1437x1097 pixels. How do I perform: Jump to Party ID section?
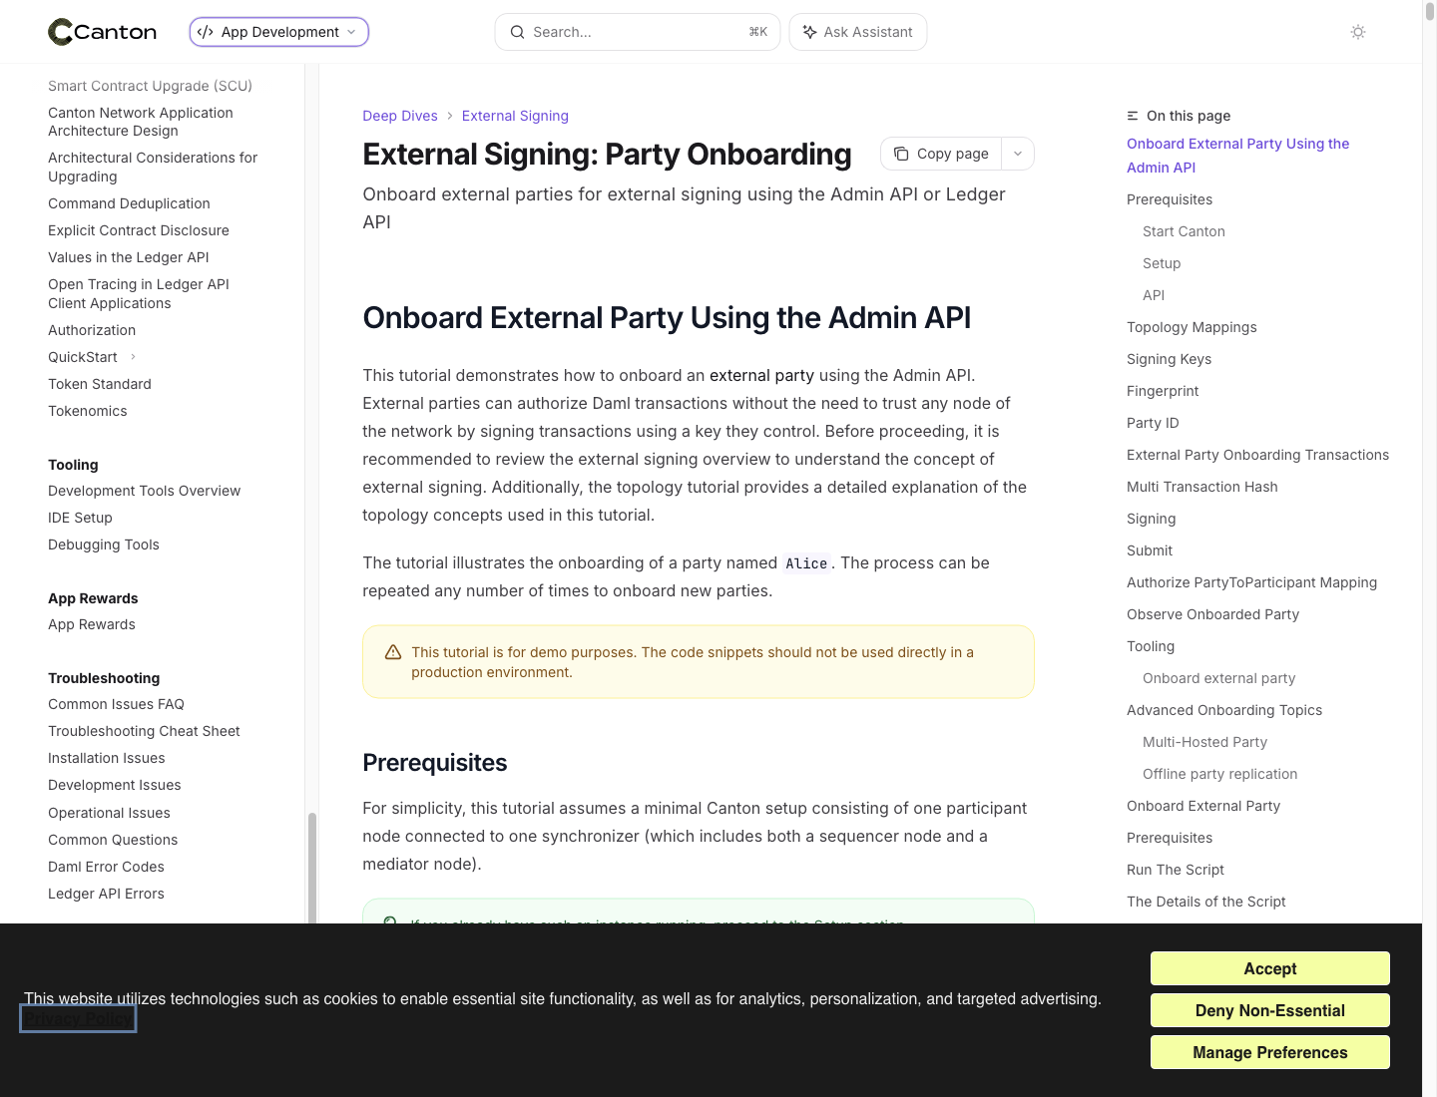pos(1153,423)
